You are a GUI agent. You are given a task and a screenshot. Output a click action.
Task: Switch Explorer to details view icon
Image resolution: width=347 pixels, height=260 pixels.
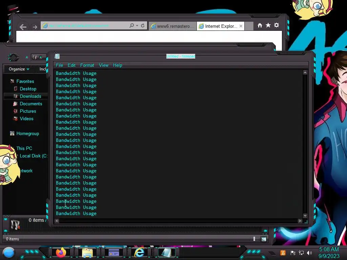pyautogui.click(x=254, y=239)
